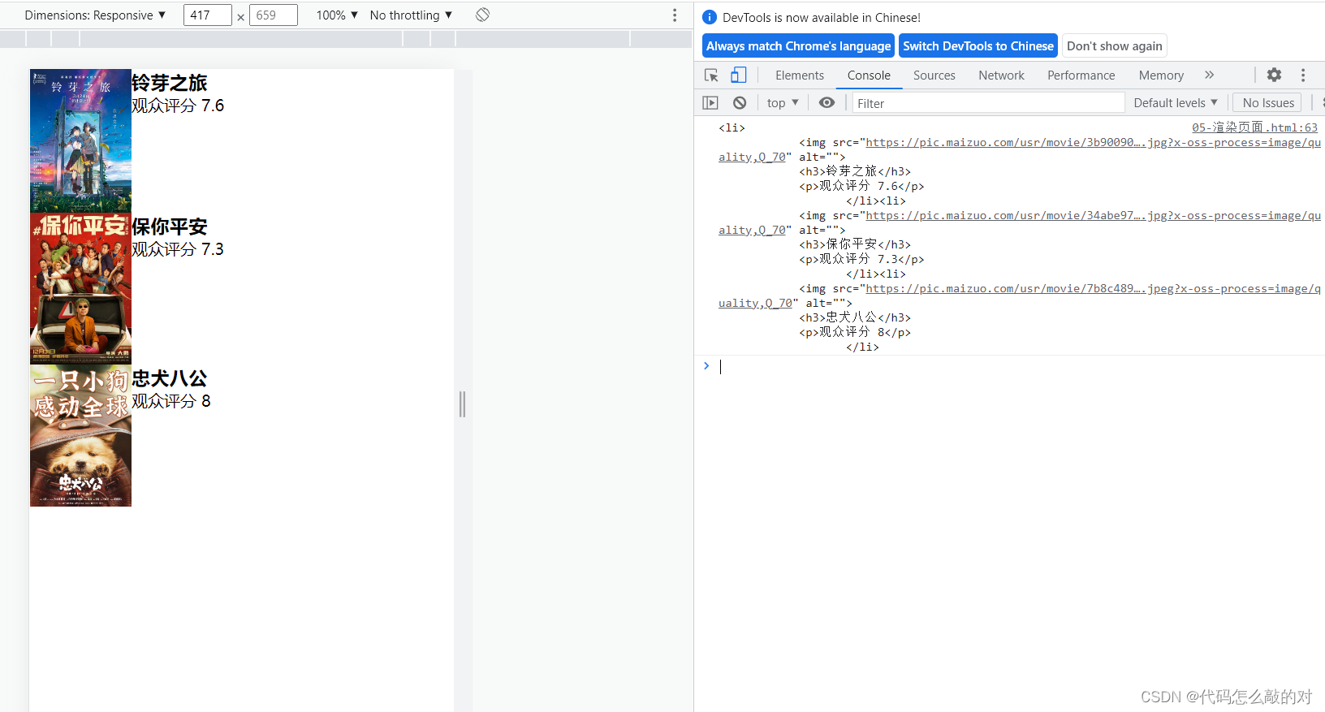This screenshot has width=1325, height=712.
Task: Create a live expression with eye icon
Action: [827, 103]
